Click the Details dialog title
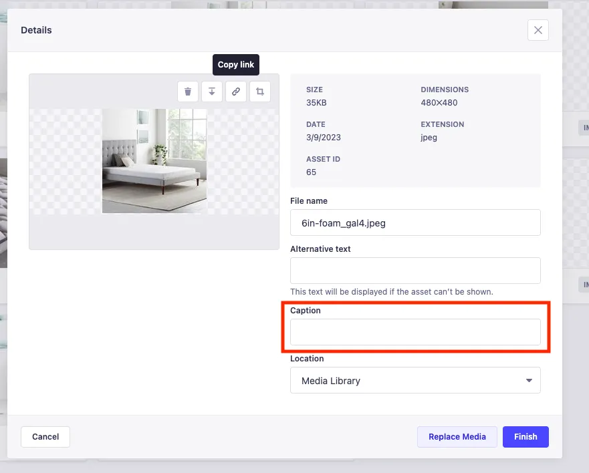 (36, 30)
